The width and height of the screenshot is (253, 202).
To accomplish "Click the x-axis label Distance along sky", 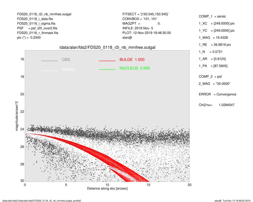I will pyautogui.click(x=107, y=189).
